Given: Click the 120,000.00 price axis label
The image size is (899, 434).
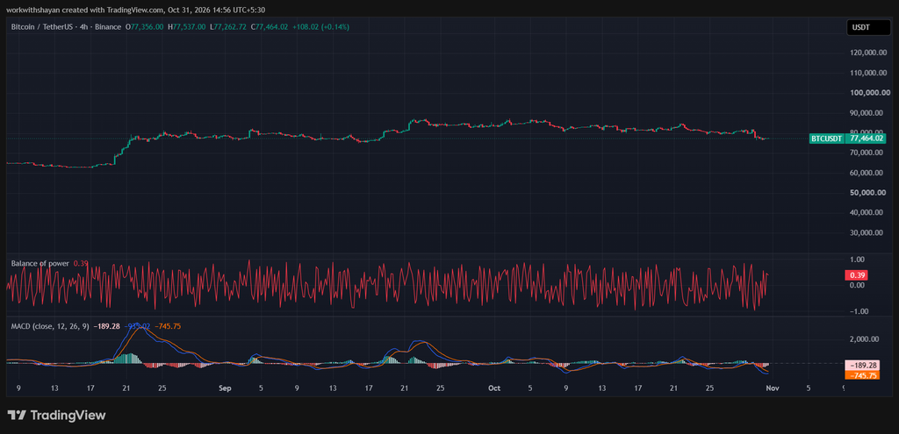Looking at the screenshot, I should click(x=870, y=53).
